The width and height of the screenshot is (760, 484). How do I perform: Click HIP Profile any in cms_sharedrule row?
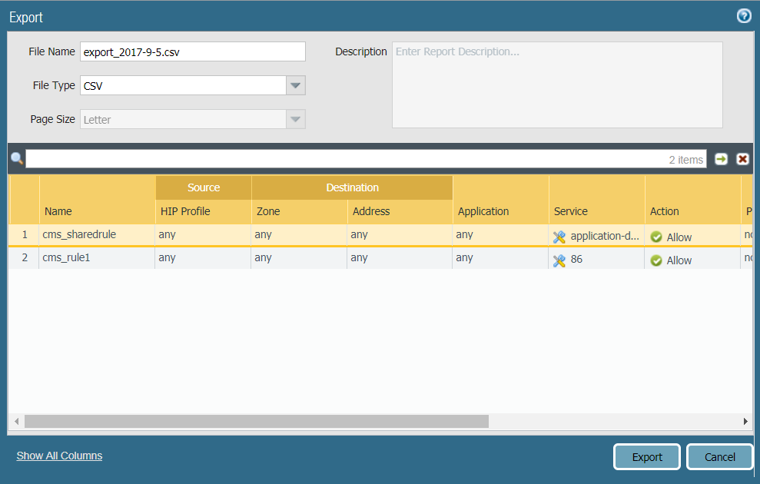pos(168,235)
